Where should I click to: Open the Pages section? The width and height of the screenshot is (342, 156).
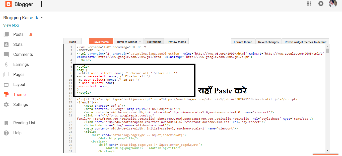pos(19,75)
